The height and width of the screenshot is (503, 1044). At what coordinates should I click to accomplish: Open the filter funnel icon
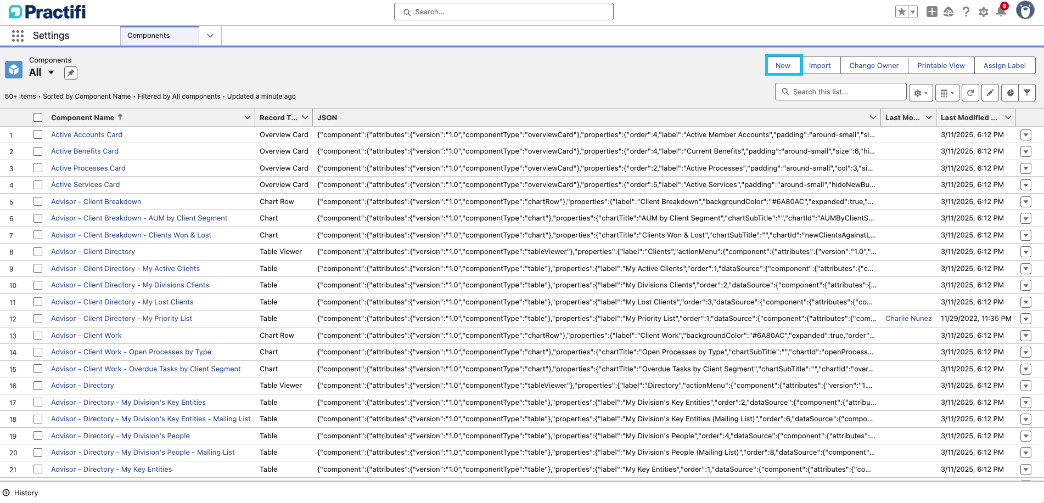[x=1026, y=93]
